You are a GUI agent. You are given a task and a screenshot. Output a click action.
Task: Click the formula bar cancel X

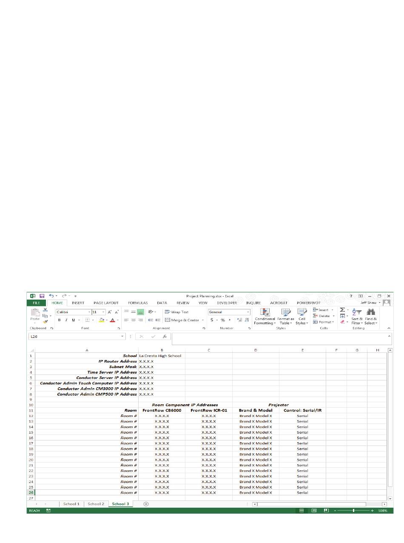142,336
